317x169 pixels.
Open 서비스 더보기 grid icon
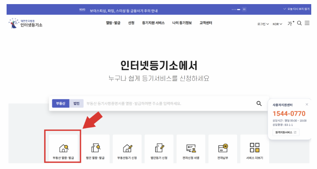coord(255,148)
